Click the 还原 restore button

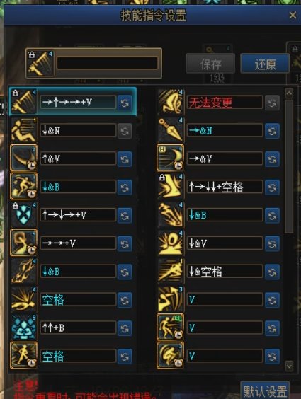pos(265,64)
